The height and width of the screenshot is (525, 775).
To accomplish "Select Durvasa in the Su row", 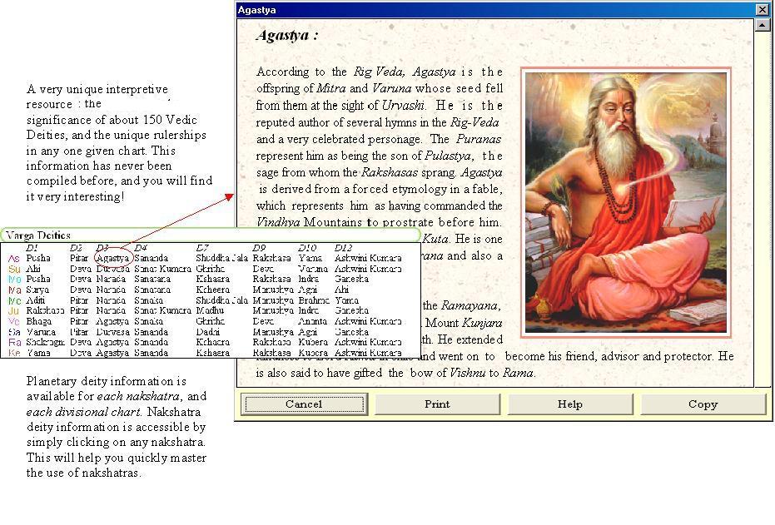I will click(x=112, y=269).
